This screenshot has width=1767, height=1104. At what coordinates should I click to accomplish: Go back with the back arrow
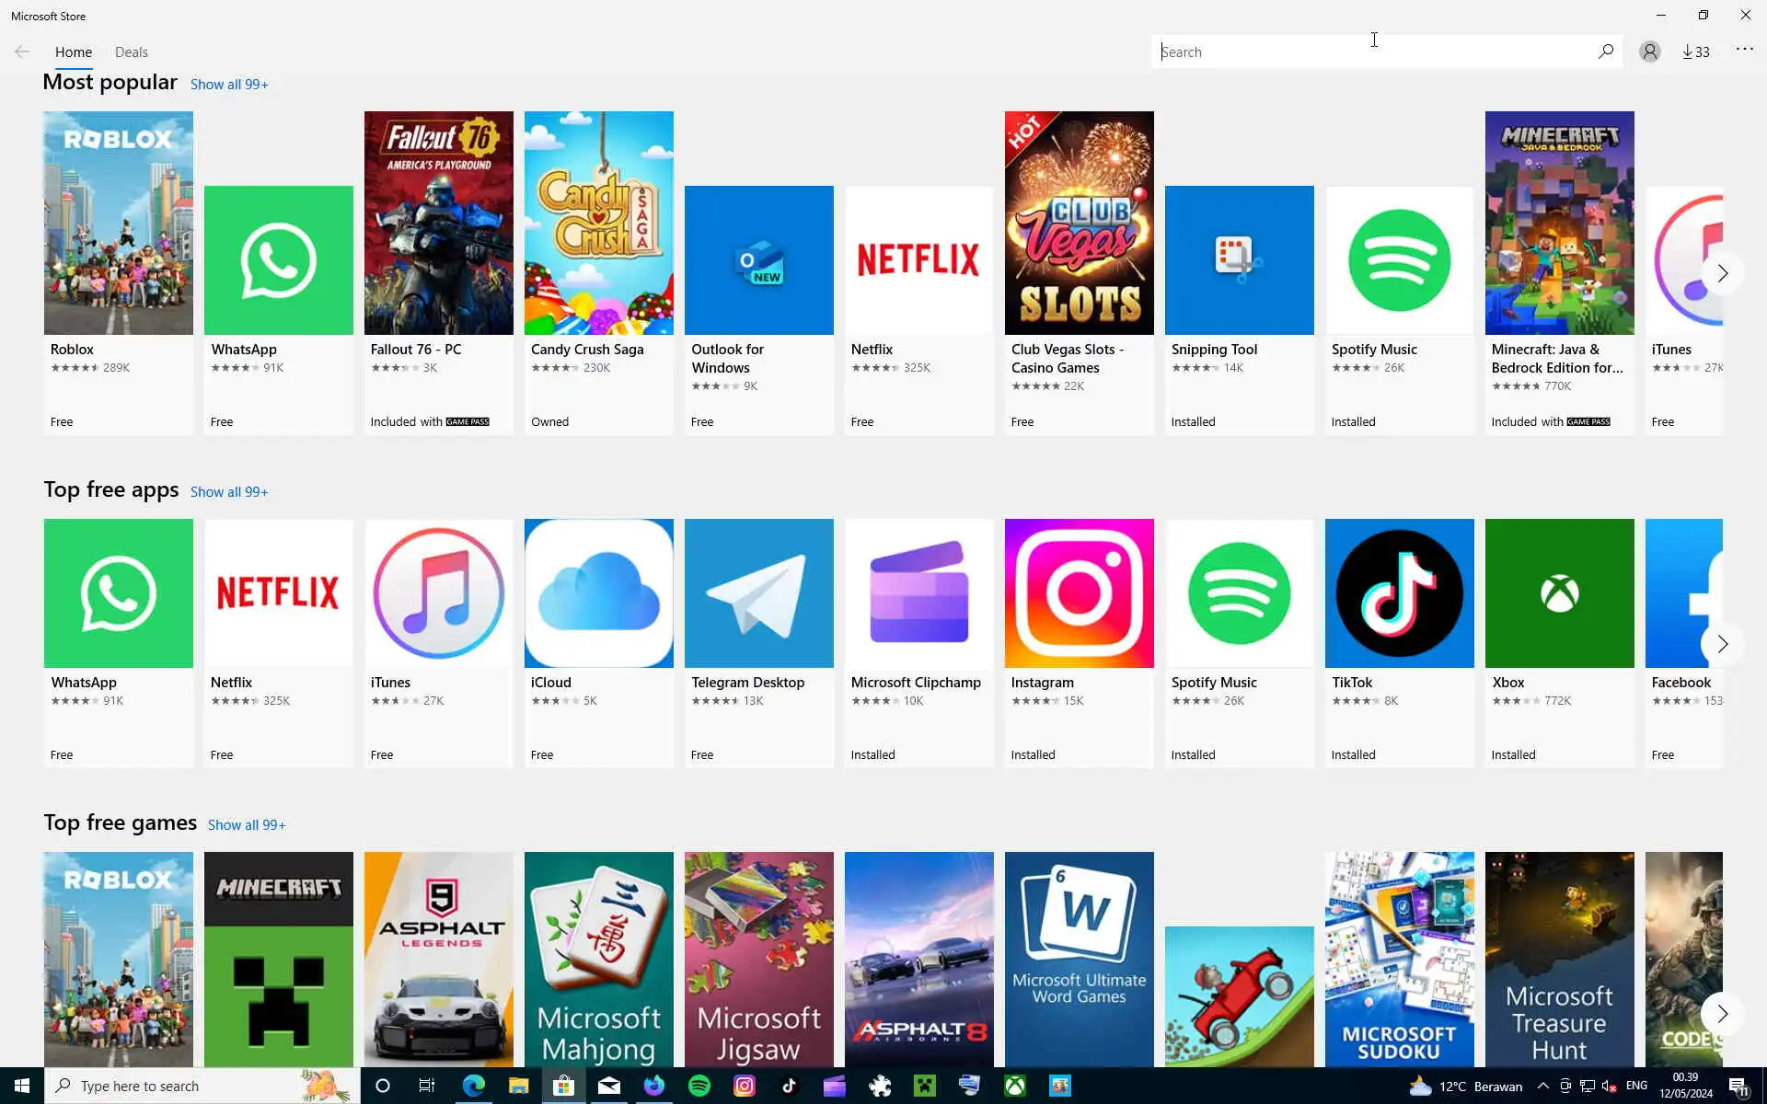pyautogui.click(x=22, y=52)
